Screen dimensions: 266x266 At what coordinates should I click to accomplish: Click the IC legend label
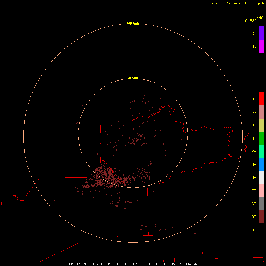pos(254,191)
